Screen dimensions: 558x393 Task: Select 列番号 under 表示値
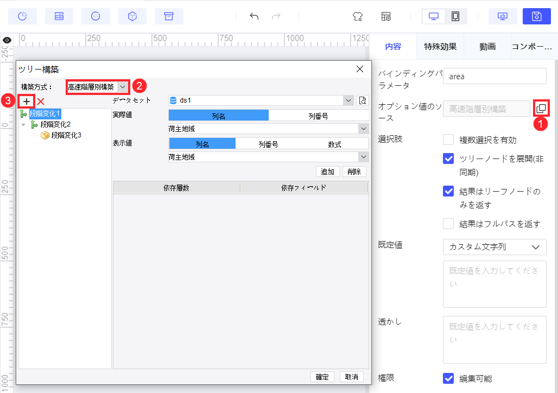pyautogui.click(x=268, y=144)
